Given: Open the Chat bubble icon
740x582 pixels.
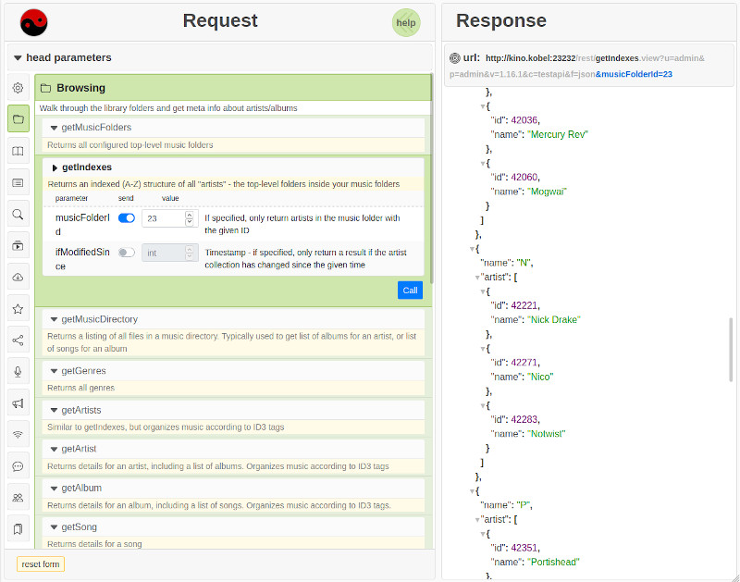Looking at the screenshot, I should [x=17, y=465].
